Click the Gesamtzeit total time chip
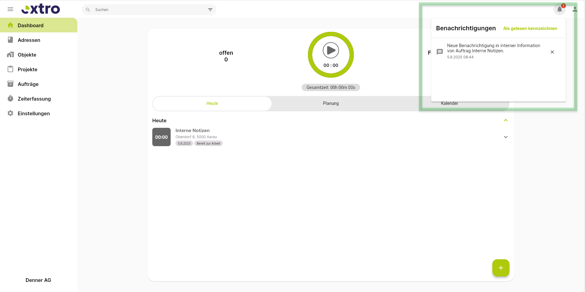Viewport: 585px width, 292px height. [331, 87]
